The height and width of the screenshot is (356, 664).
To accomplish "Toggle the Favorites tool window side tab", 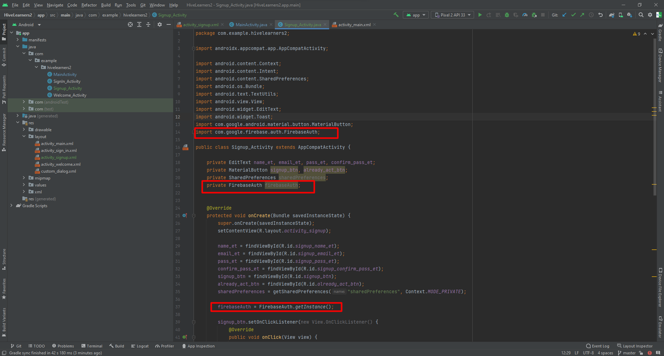I will click(4, 289).
